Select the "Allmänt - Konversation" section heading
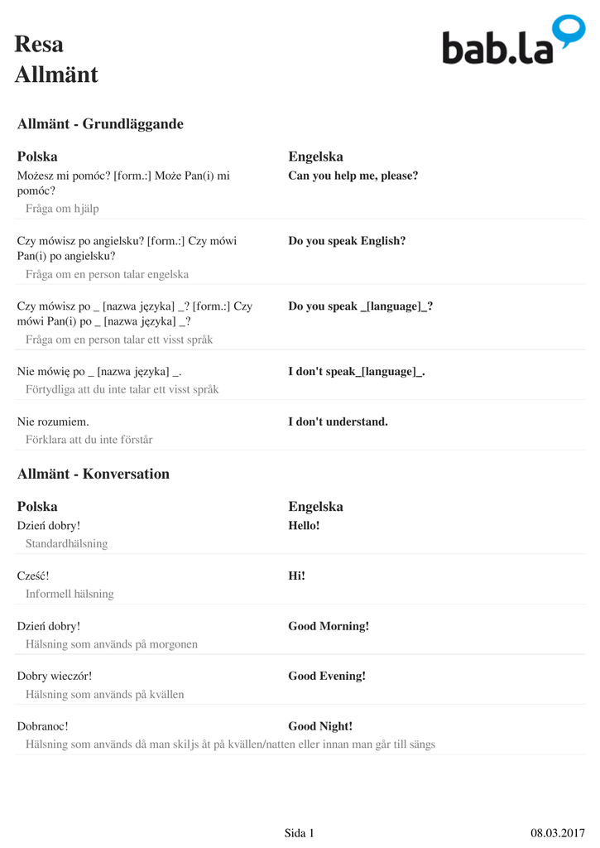Image resolution: width=600 pixels, height=848 pixels. click(93, 475)
